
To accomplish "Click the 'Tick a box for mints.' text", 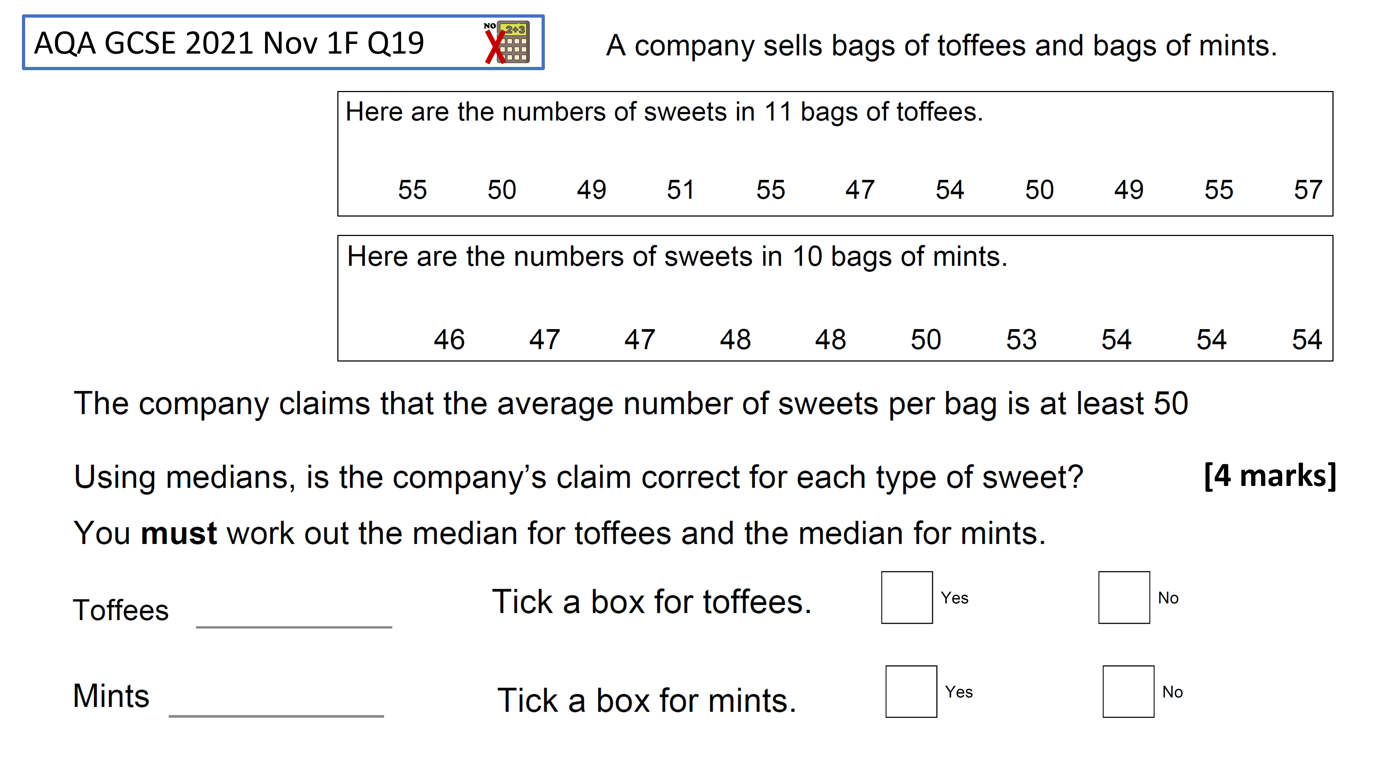I will [x=647, y=700].
